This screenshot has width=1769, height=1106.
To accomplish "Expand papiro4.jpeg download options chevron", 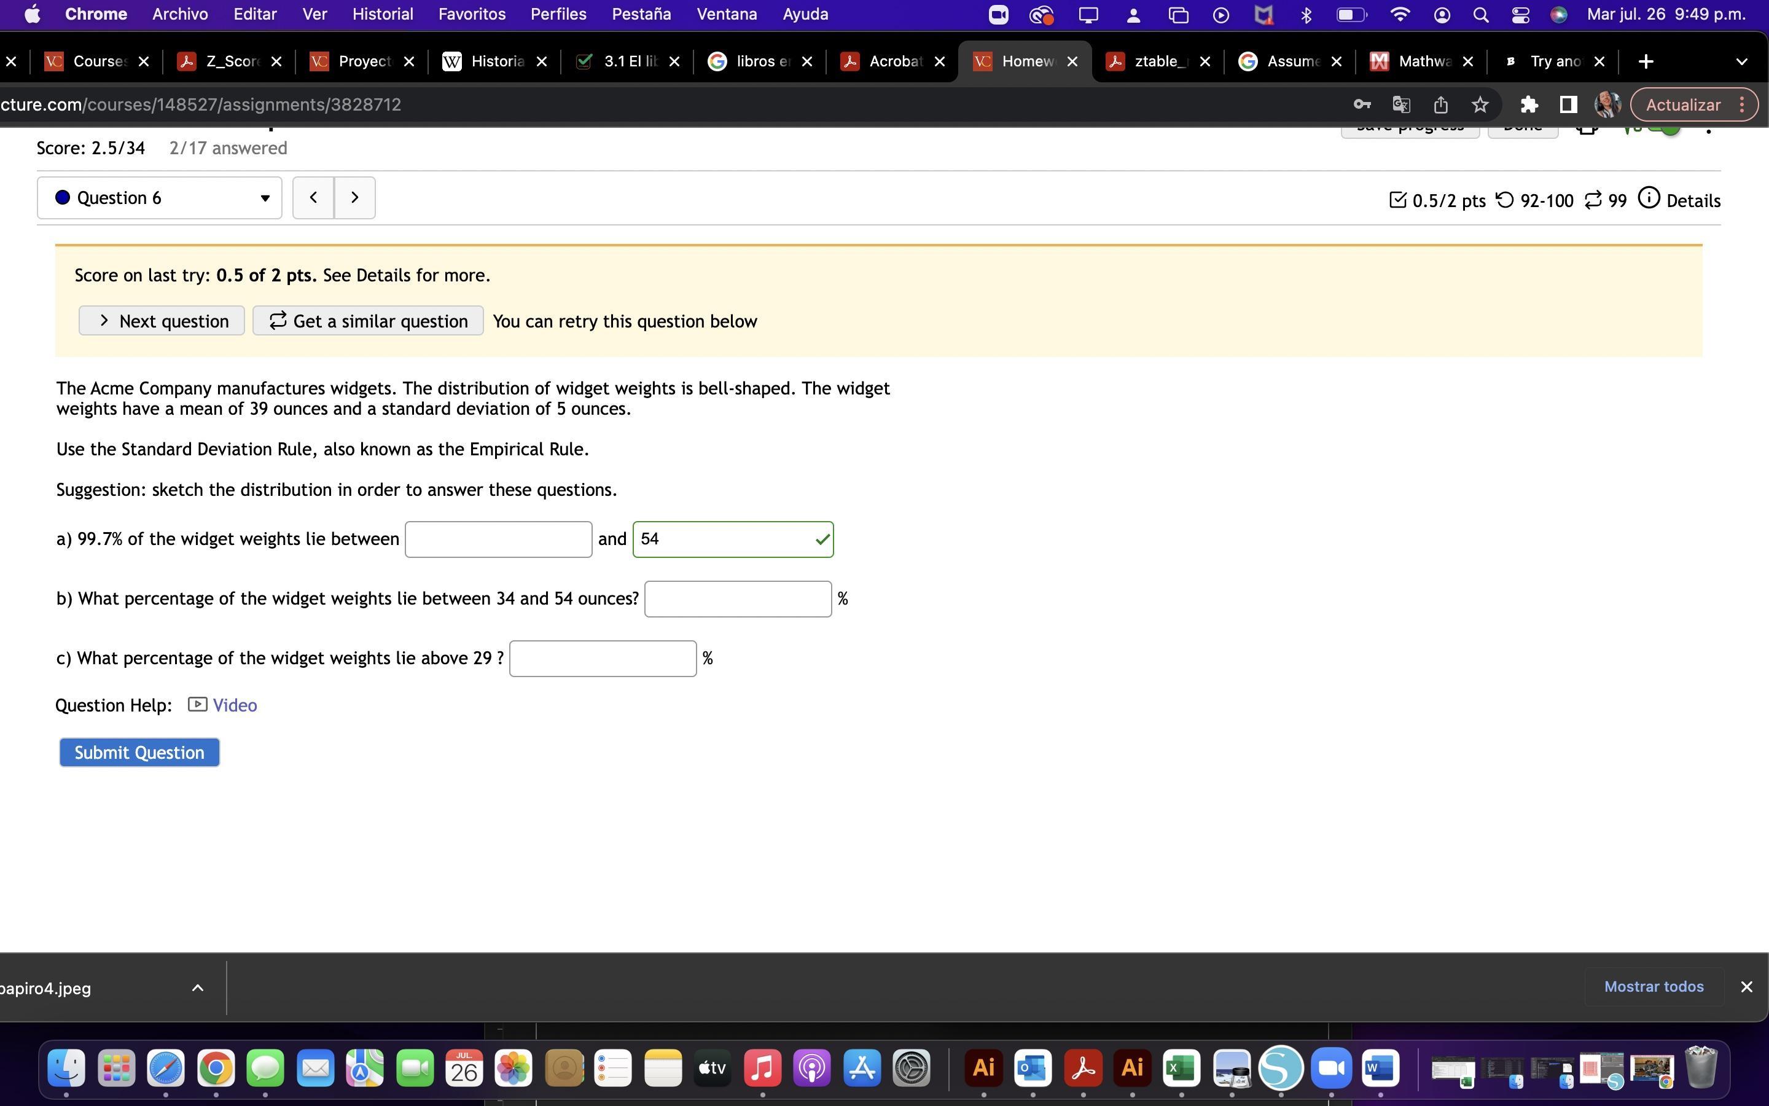I will [197, 988].
